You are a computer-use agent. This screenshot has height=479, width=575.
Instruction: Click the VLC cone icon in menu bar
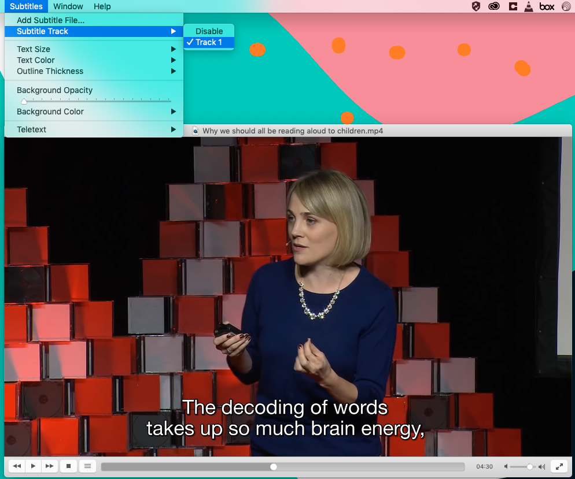529,6
